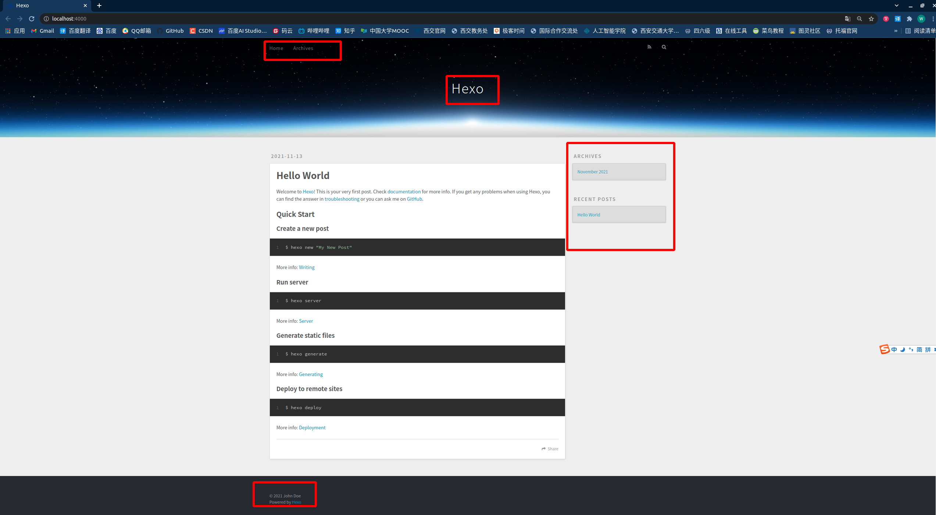
Task: Open the GitHub bookmark
Action: pyautogui.click(x=171, y=31)
